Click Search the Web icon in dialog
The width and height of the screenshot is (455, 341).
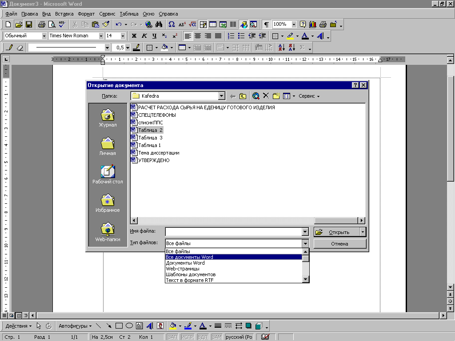[255, 96]
